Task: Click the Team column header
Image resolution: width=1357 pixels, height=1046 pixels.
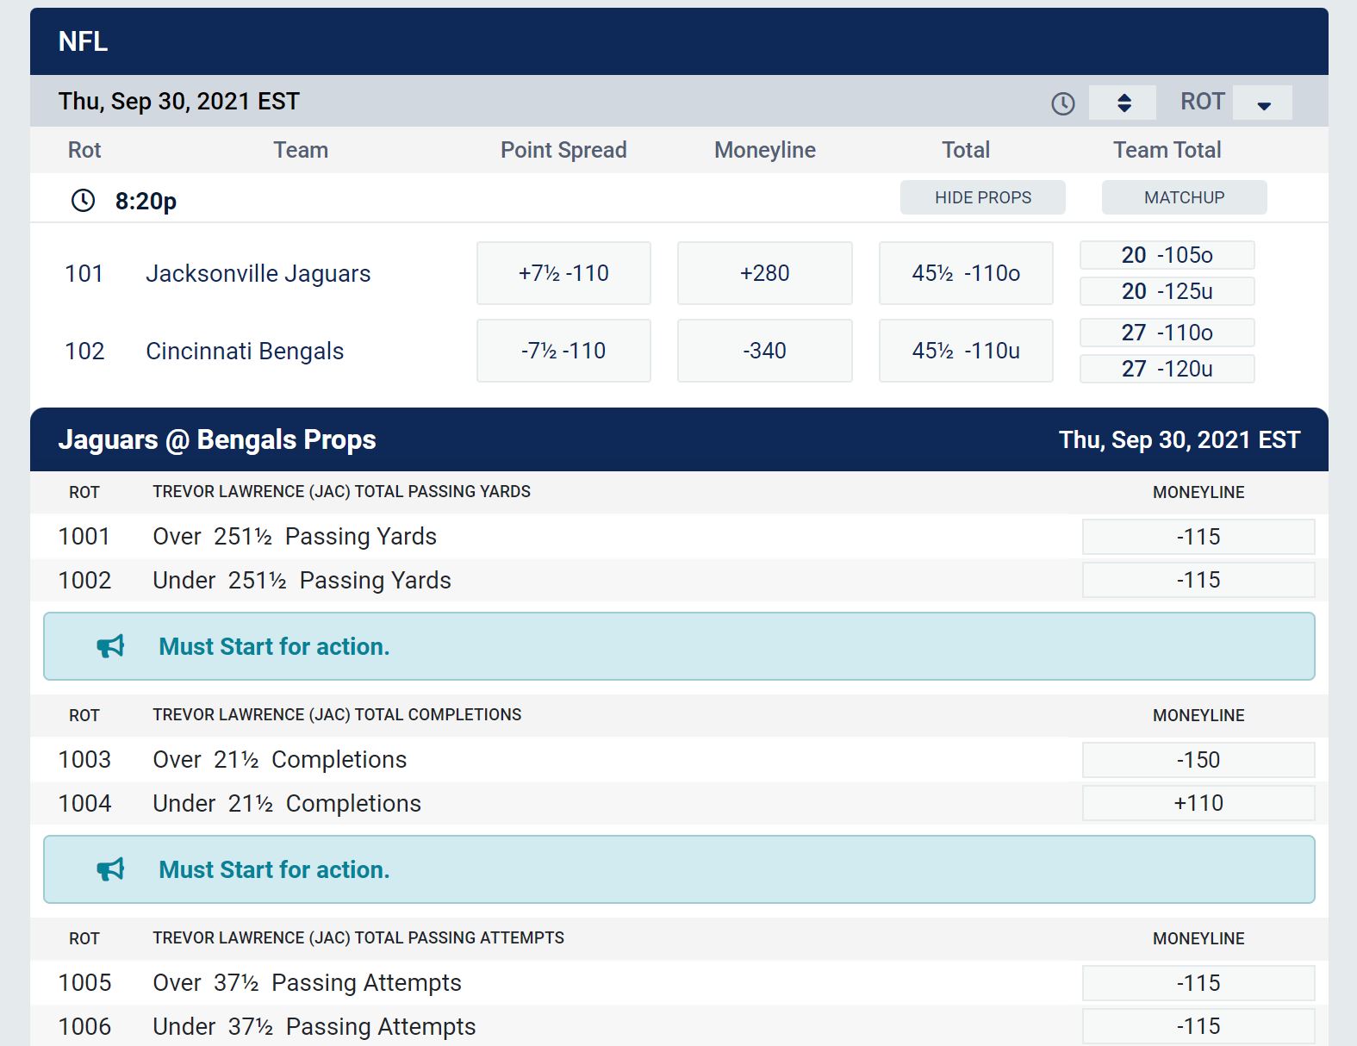Action: click(301, 150)
